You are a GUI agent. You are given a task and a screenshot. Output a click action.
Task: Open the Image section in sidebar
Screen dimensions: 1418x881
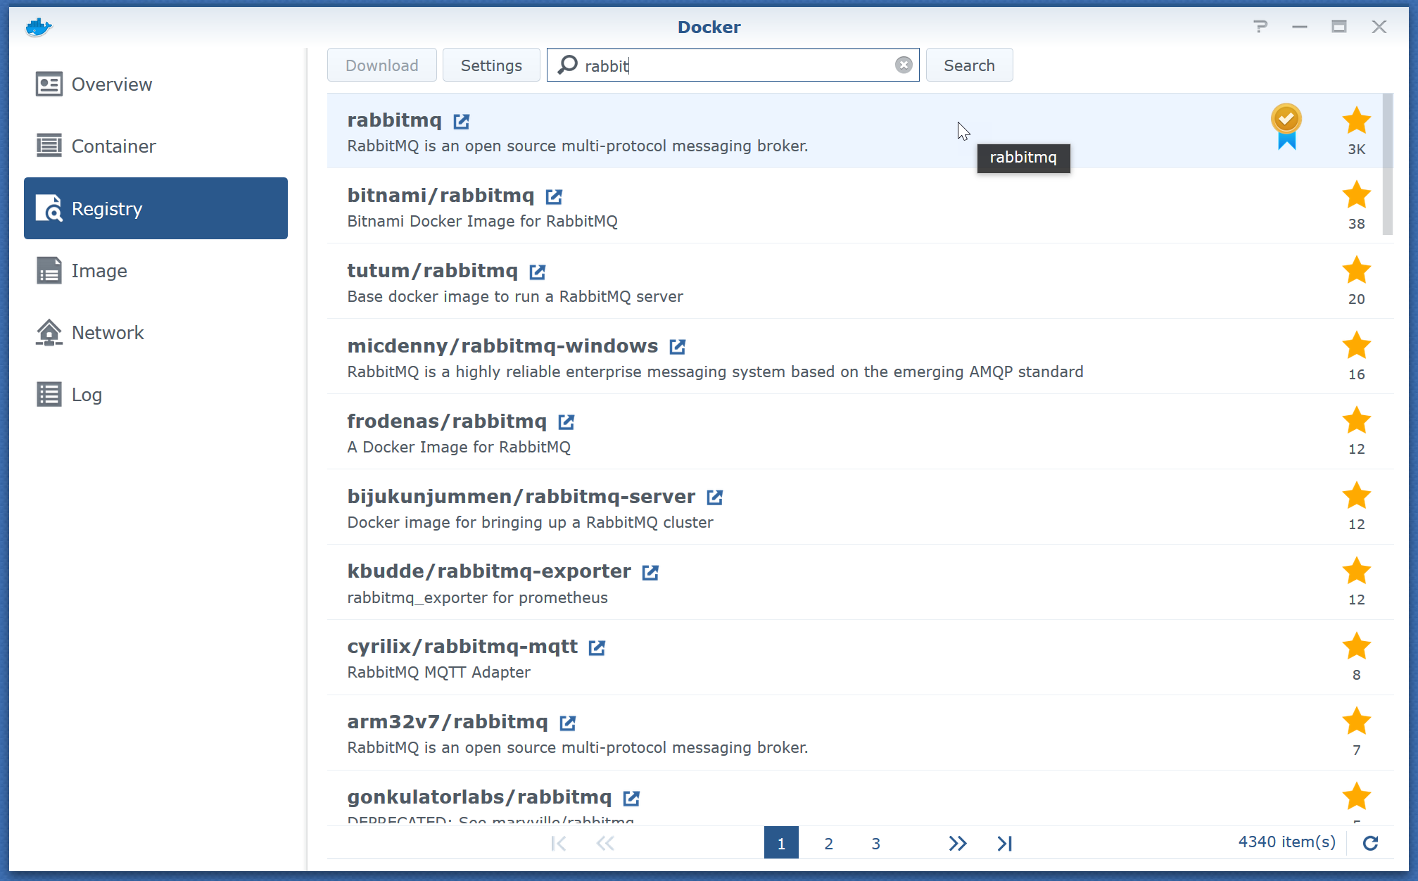coord(99,271)
